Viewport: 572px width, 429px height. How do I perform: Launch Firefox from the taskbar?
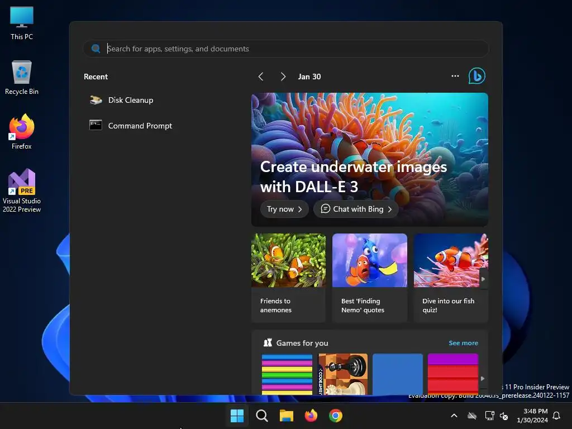pyautogui.click(x=311, y=416)
